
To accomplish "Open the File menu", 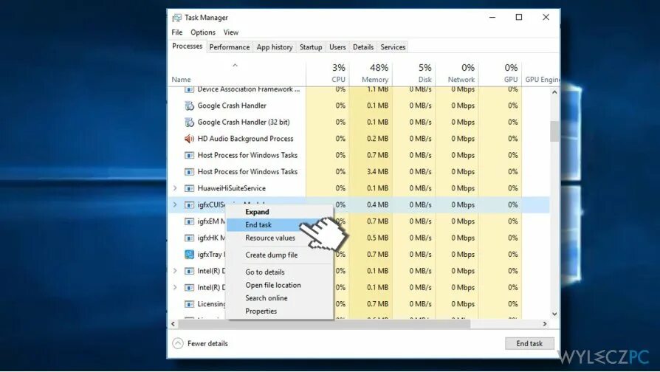I will tap(176, 32).
